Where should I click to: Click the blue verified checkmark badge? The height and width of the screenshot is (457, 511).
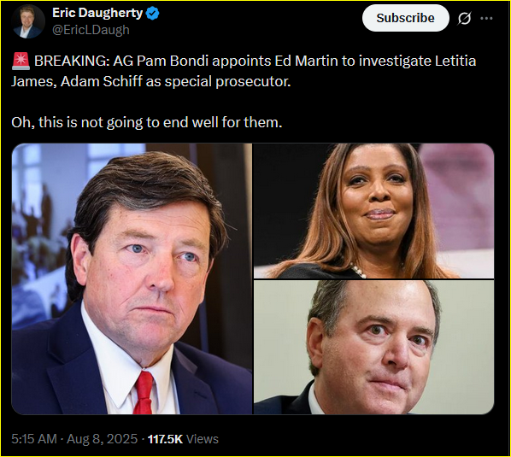tap(152, 14)
